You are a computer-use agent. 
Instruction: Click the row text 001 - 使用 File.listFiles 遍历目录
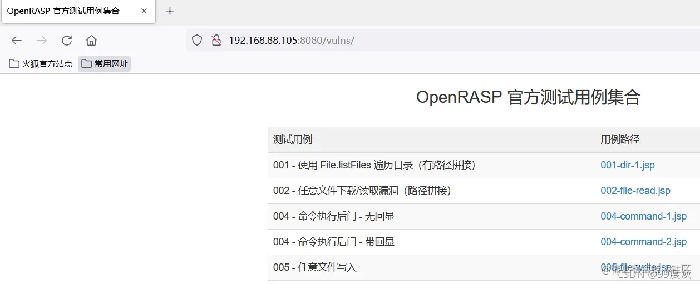point(374,165)
